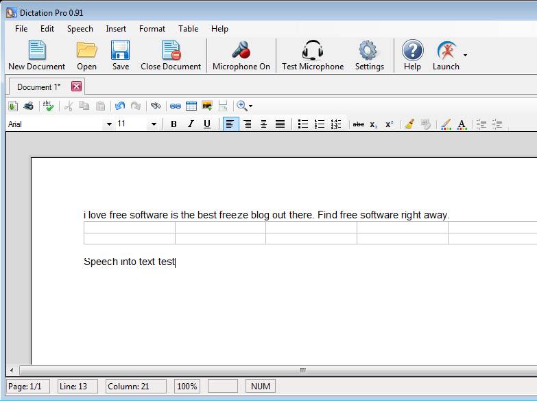This screenshot has width=537, height=401.
Task: Click horizontal scrollbar left arrow
Action: click(12, 370)
